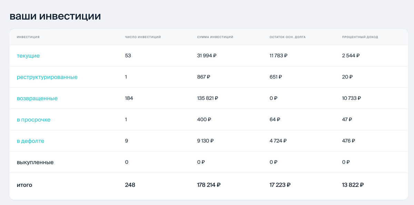This screenshot has width=414, height=205.
Task: Click the ваши инвестиции heading
Action: [55, 16]
